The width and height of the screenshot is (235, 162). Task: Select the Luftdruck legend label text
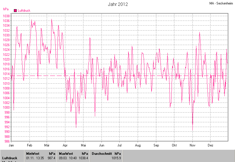[24, 11]
